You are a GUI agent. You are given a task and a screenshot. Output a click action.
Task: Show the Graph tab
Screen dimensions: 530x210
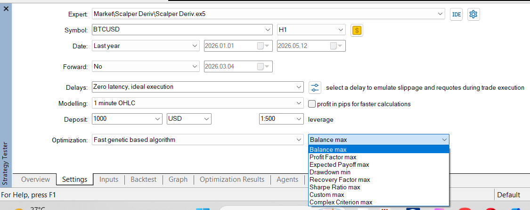point(178,179)
